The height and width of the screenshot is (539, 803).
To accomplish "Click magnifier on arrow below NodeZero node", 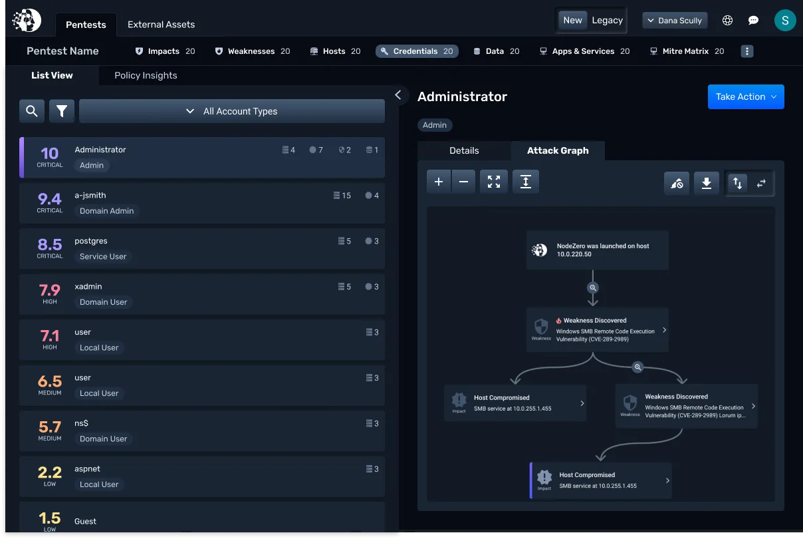I will (x=593, y=288).
